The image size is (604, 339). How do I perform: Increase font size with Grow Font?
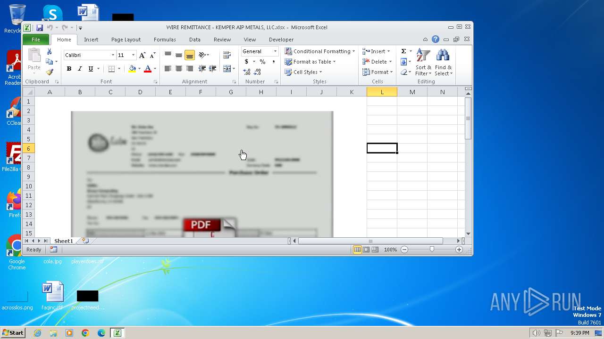point(142,55)
